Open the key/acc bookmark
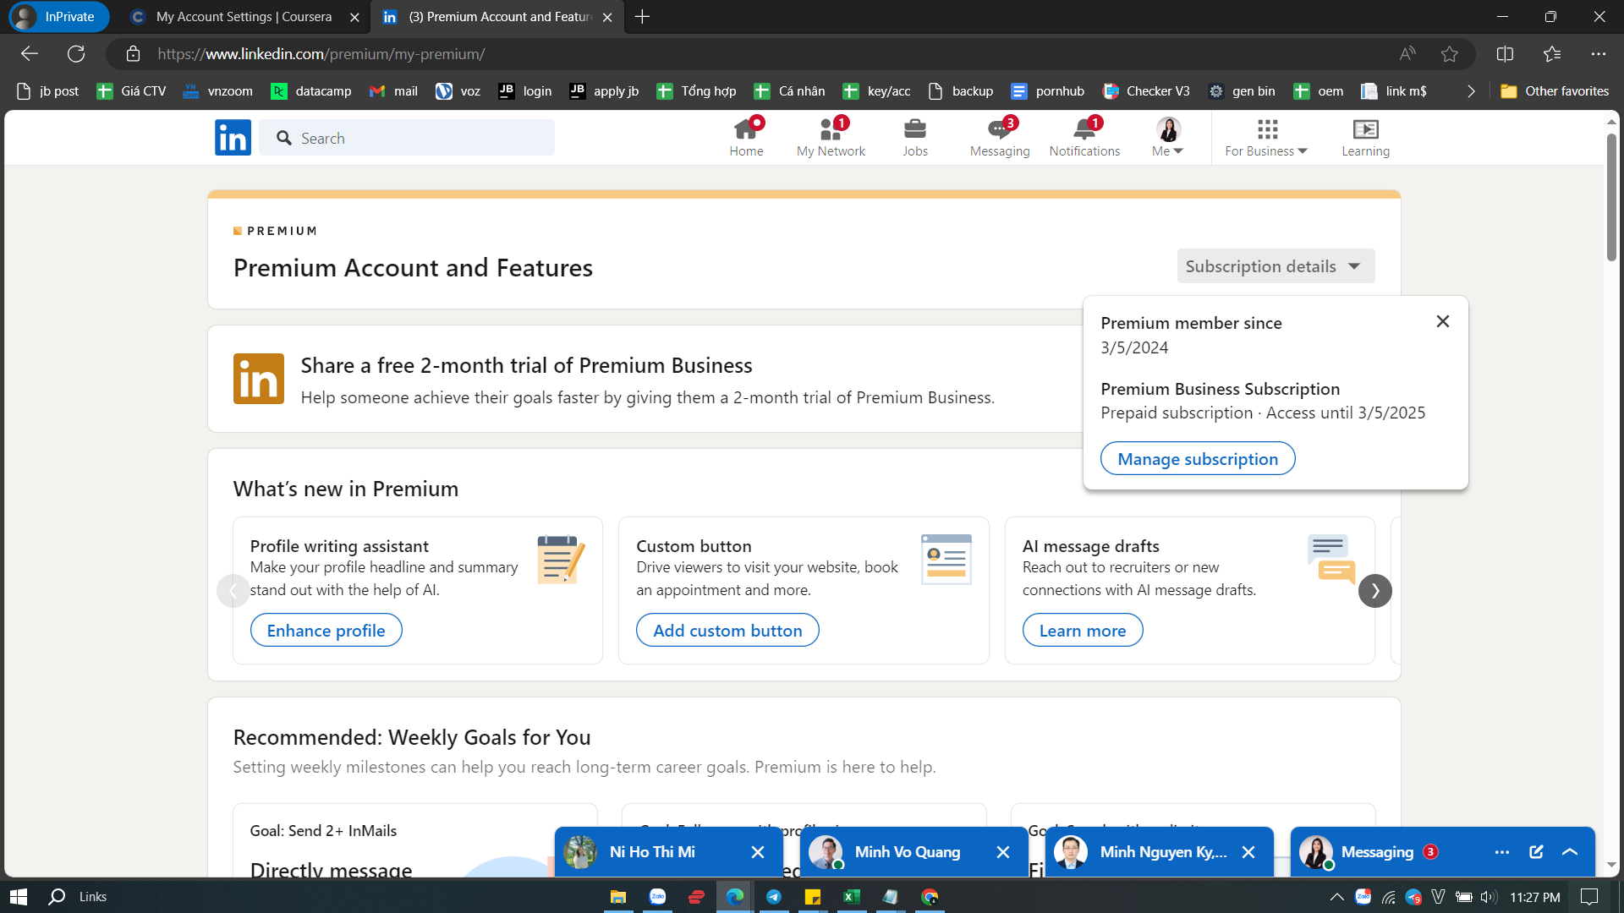Image resolution: width=1624 pixels, height=913 pixels. [x=877, y=91]
